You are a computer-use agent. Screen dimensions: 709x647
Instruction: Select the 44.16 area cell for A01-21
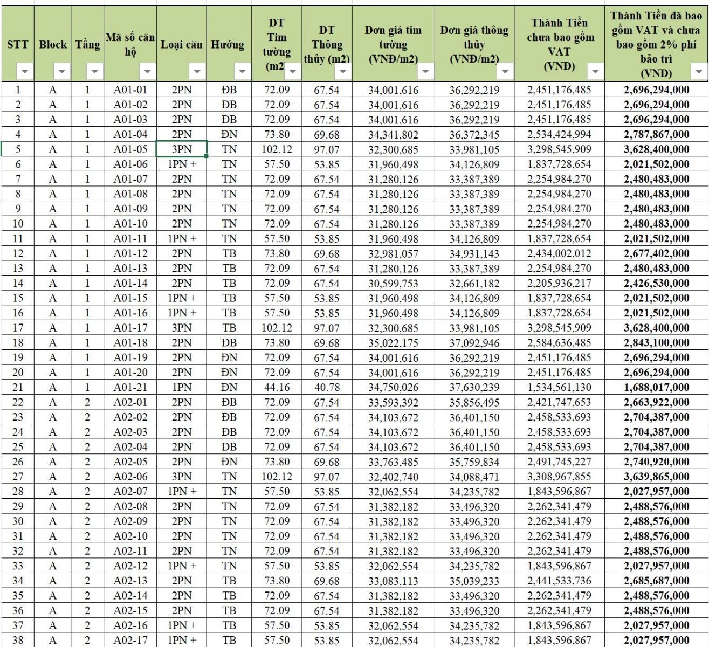[x=277, y=387]
